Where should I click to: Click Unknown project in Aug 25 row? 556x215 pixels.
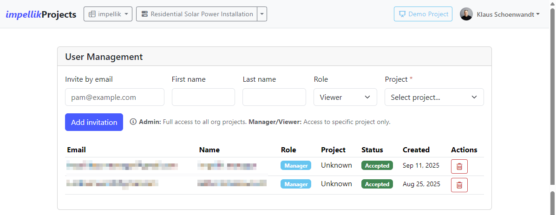(336, 184)
